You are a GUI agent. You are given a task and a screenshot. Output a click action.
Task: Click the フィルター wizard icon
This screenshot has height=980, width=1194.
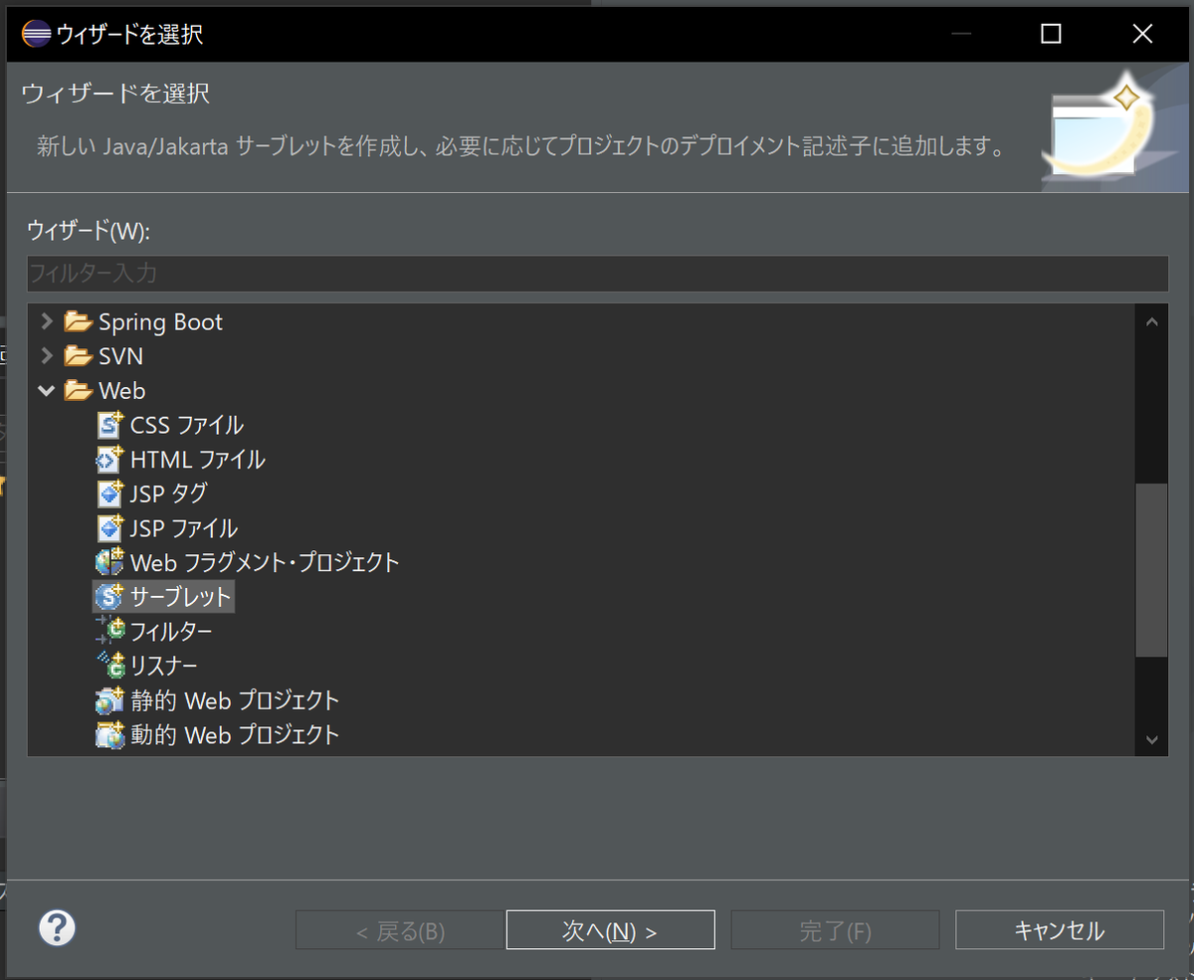pos(109,631)
